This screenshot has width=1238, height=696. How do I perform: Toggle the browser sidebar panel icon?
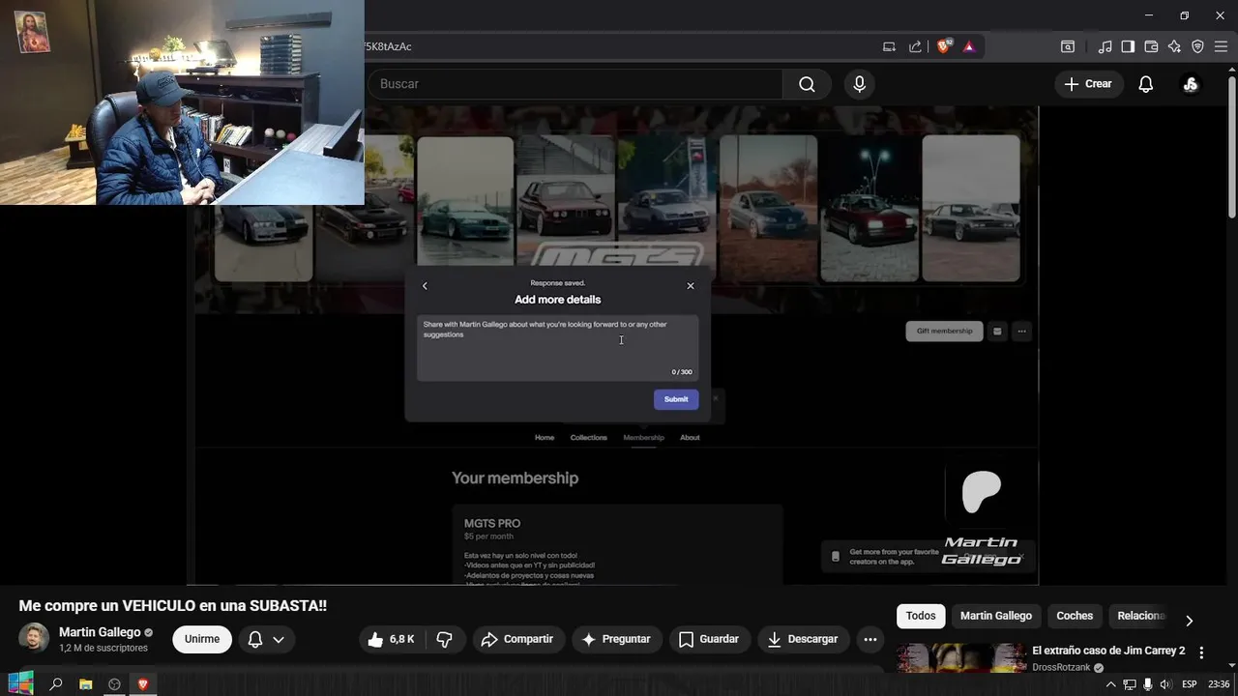click(1128, 46)
